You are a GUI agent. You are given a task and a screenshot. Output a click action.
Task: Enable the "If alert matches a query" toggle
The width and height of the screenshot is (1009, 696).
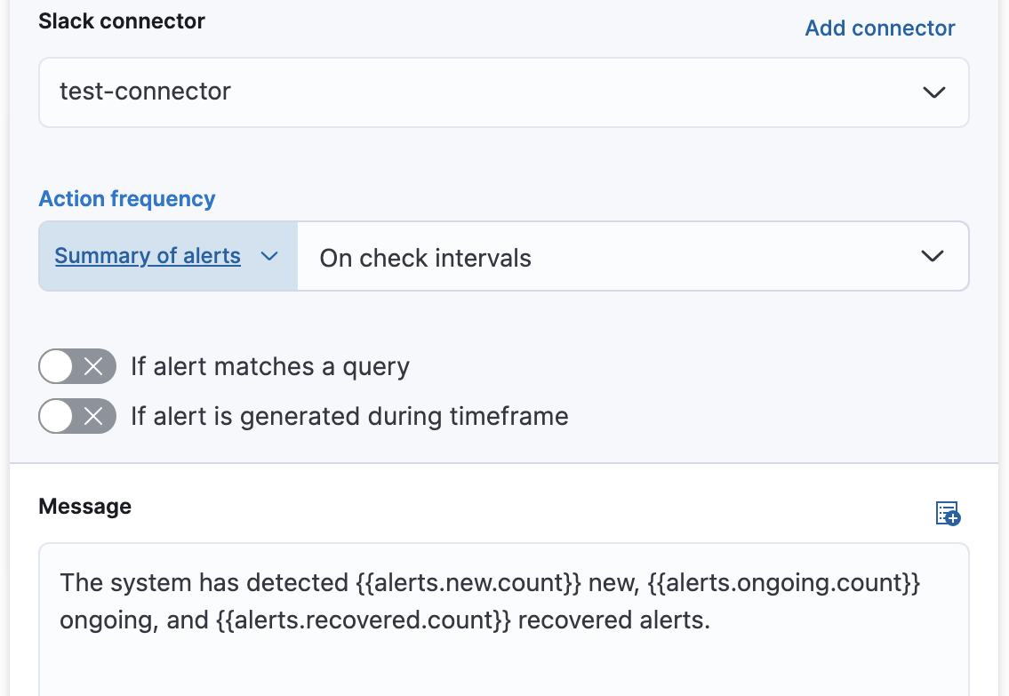point(77,366)
